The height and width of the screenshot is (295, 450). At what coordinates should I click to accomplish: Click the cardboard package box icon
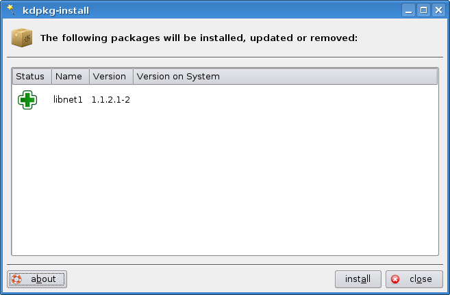(x=22, y=38)
